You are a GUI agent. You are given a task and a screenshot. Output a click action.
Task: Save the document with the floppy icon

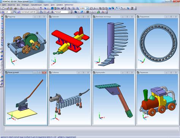pos(11,8)
